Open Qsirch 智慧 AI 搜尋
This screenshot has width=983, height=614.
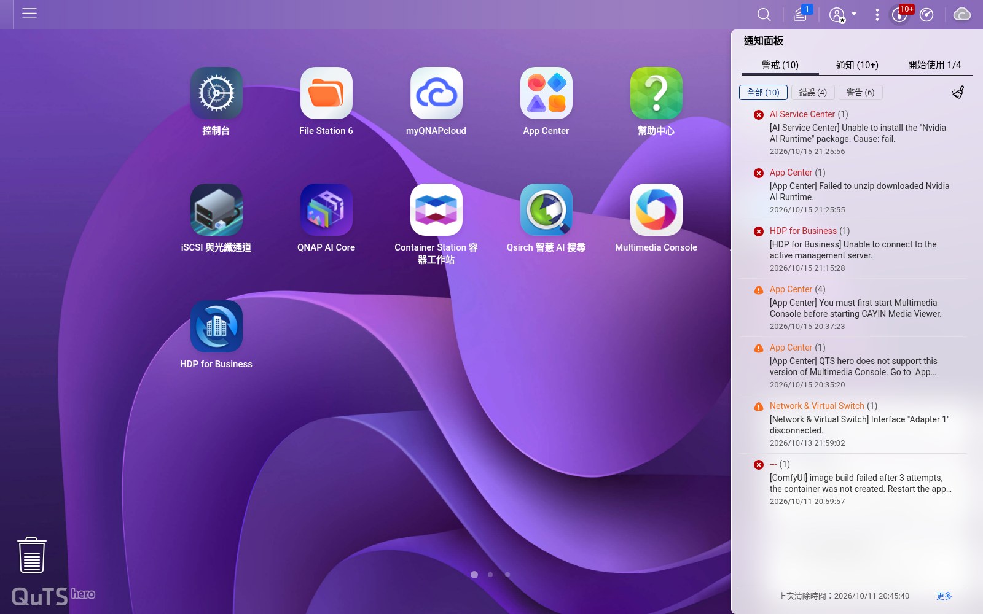coord(546,210)
